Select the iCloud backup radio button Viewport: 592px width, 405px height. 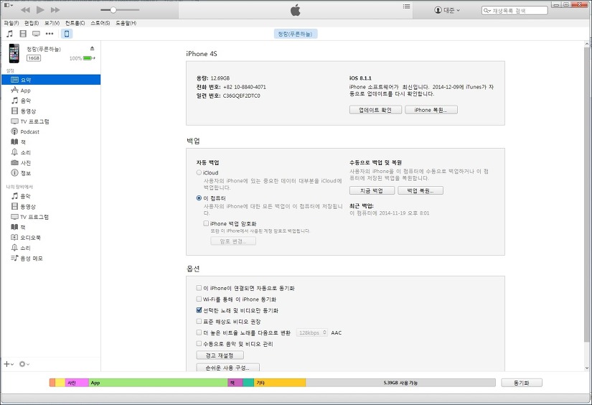[199, 172]
